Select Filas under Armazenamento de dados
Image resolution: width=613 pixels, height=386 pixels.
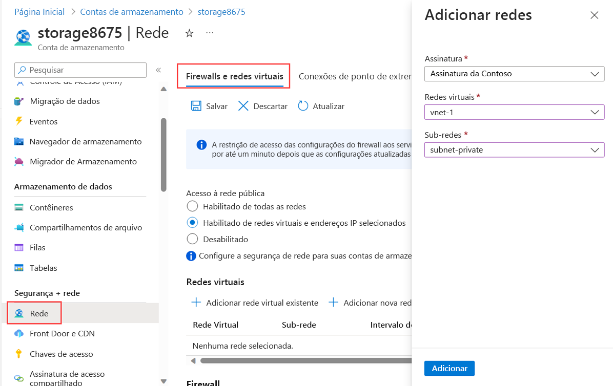click(44, 247)
